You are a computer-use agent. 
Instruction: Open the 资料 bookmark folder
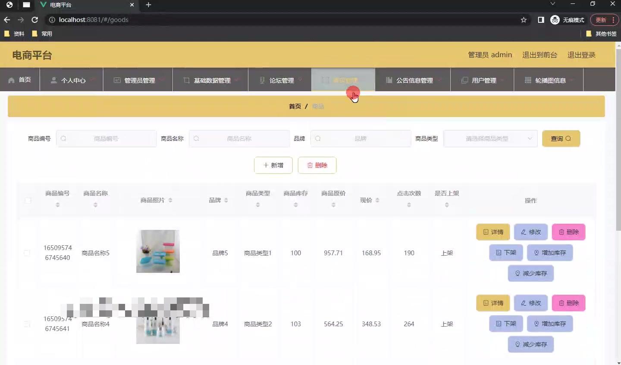14,34
